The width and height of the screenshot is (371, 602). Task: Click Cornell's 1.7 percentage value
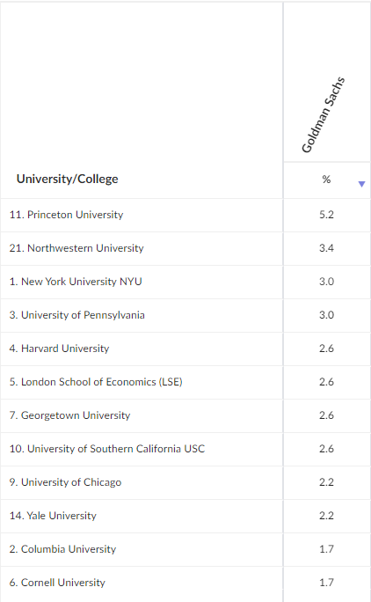click(326, 583)
